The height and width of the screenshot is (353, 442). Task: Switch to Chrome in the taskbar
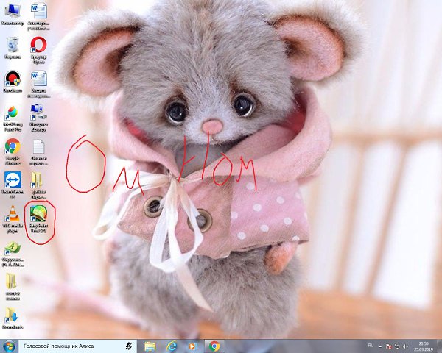214,346
